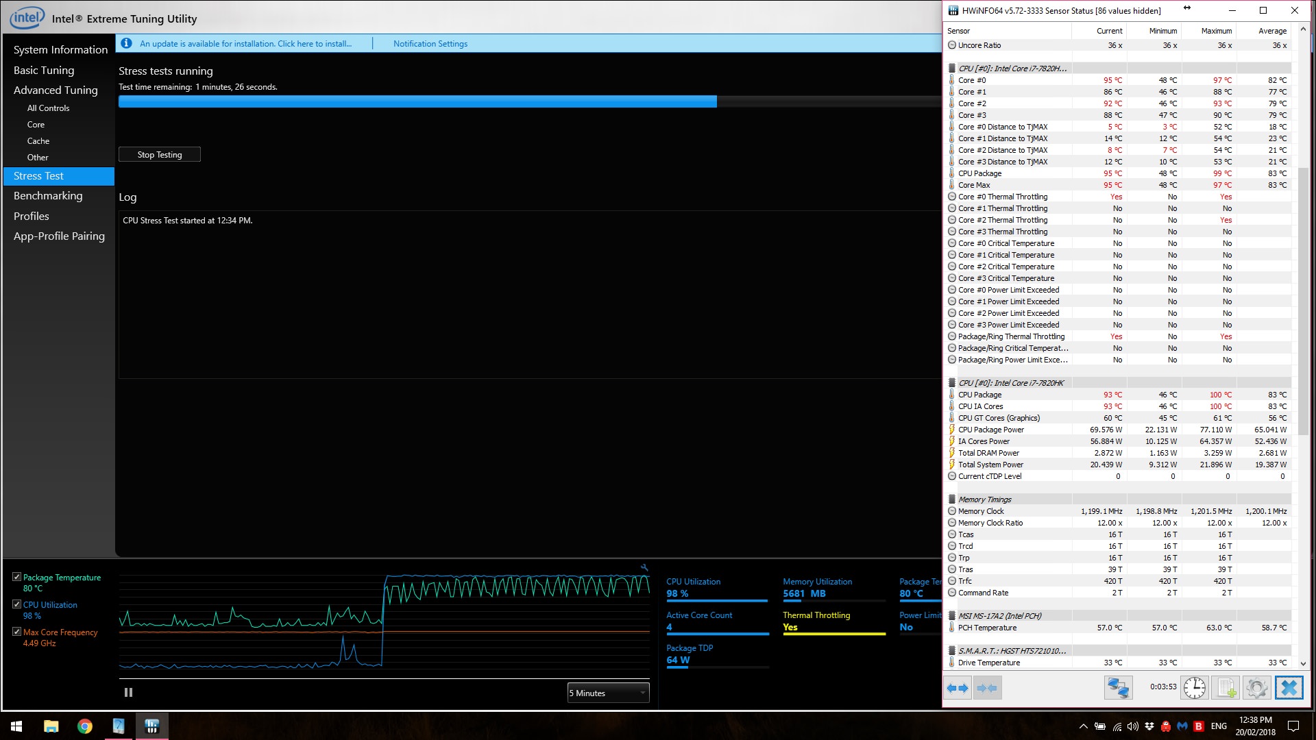Close HWiNFO sensors with blue X button
The width and height of the screenshot is (1316, 740).
(1289, 688)
